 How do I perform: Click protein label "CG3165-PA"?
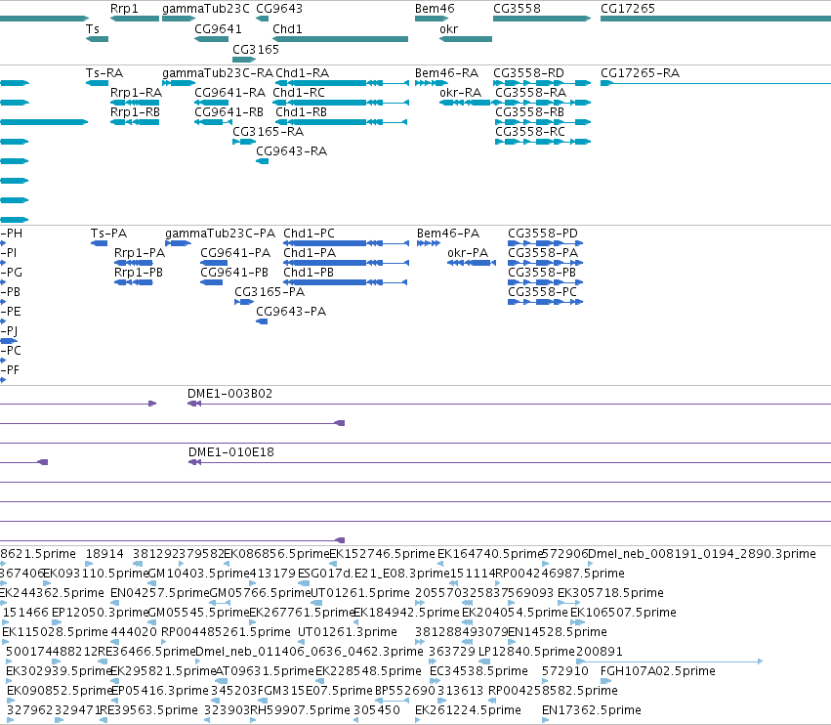coord(270,292)
